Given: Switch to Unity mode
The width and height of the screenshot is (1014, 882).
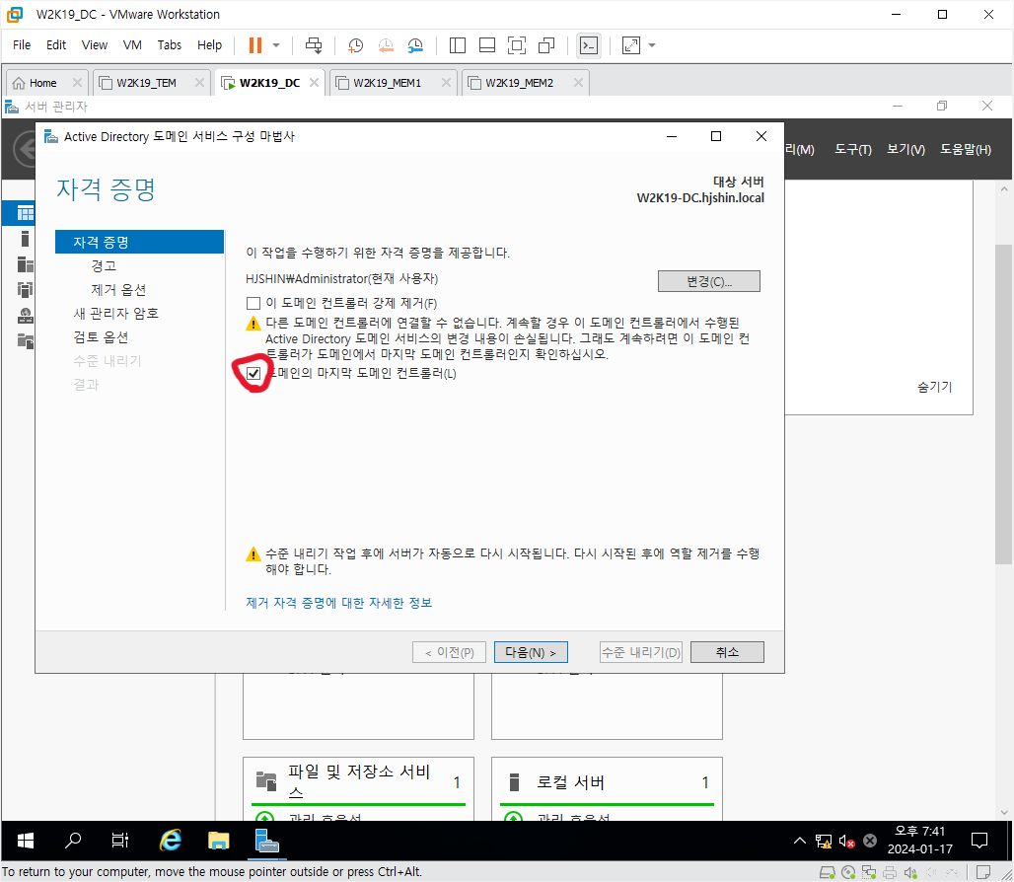Looking at the screenshot, I should [546, 45].
